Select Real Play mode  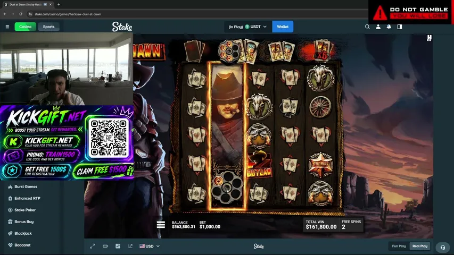420,246
